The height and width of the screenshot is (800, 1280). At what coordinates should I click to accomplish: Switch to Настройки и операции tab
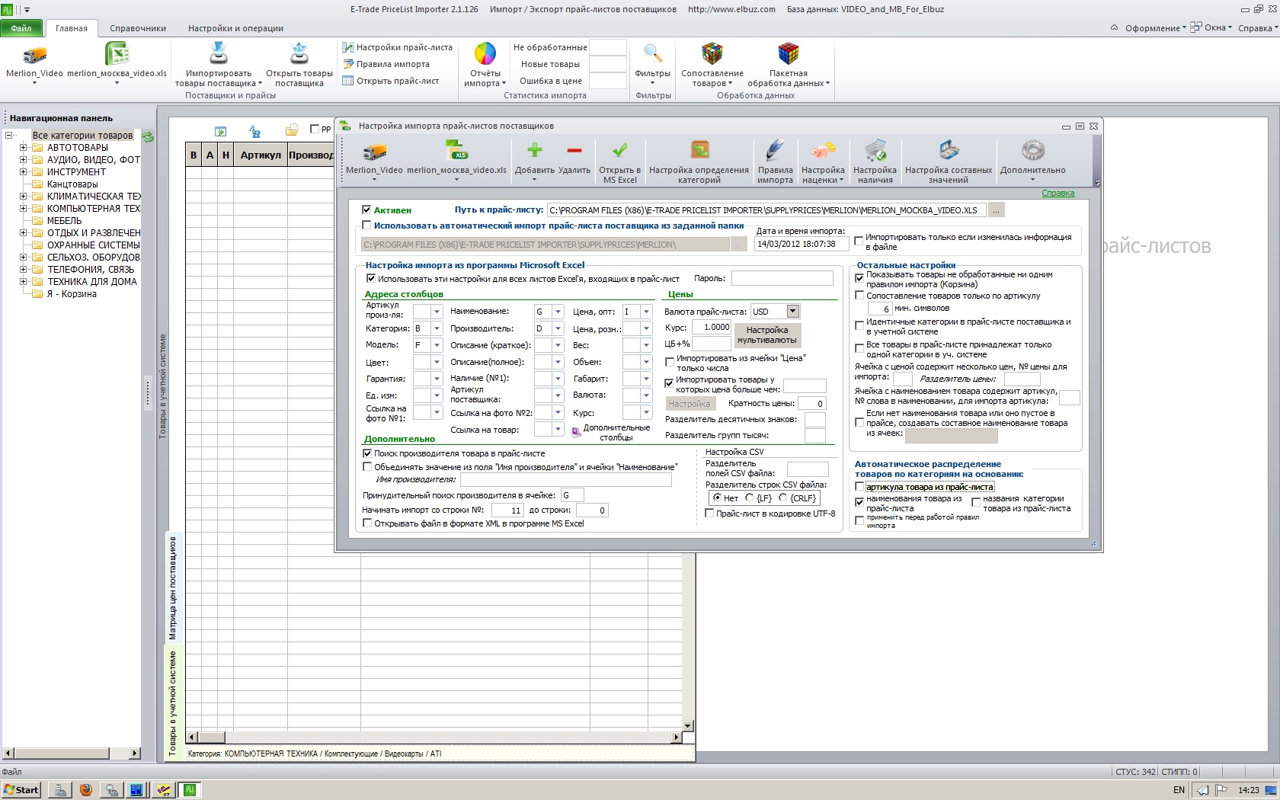[x=235, y=28]
